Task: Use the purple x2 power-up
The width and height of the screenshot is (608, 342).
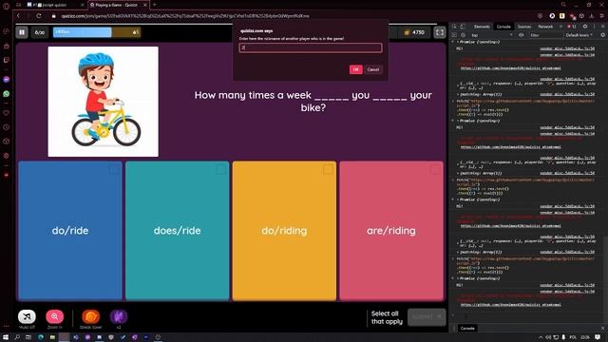Action: pyautogui.click(x=119, y=316)
